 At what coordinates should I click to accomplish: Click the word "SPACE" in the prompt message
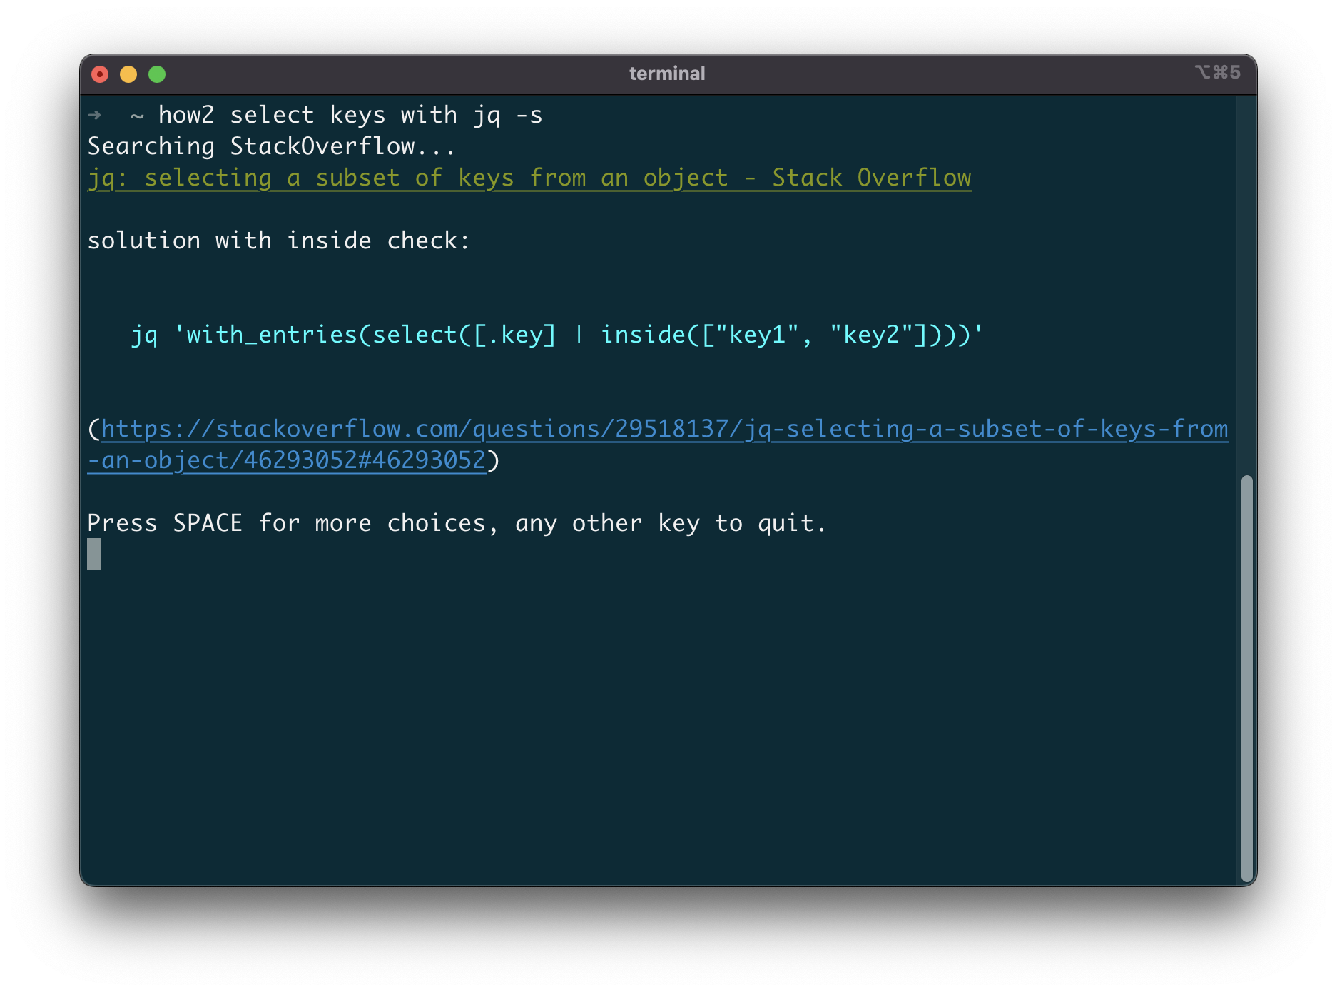point(208,523)
